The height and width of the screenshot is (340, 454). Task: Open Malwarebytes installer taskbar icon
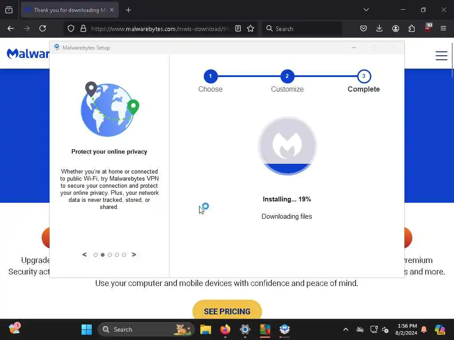tap(285, 329)
